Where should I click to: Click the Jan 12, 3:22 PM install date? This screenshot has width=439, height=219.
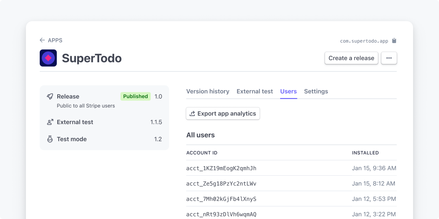(x=374, y=214)
